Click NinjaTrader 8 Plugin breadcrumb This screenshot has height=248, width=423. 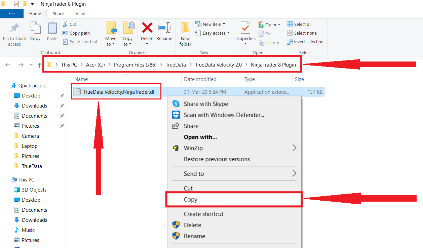click(x=273, y=65)
